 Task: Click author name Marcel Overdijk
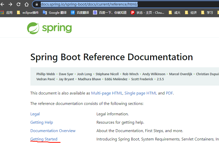181,74
